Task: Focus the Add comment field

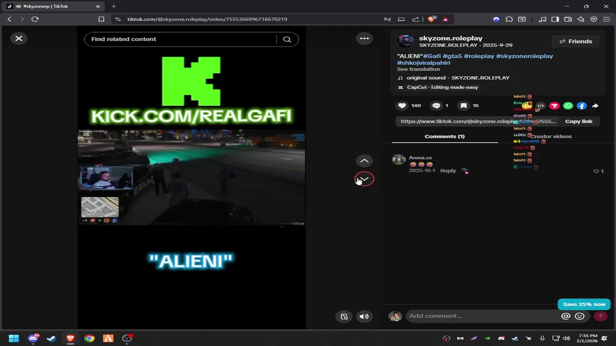Action: coord(483,316)
